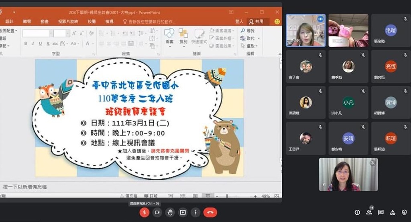Viewport: 411px width, 222px height.
Task: Click the zoom in plus button
Action: [x=255, y=196]
